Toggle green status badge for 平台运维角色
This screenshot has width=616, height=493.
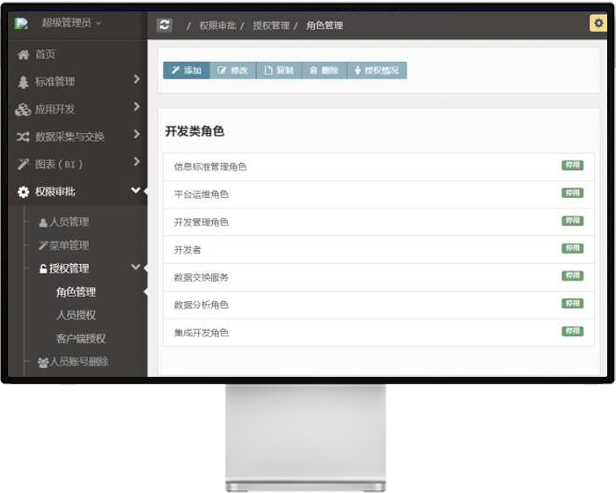(x=572, y=193)
